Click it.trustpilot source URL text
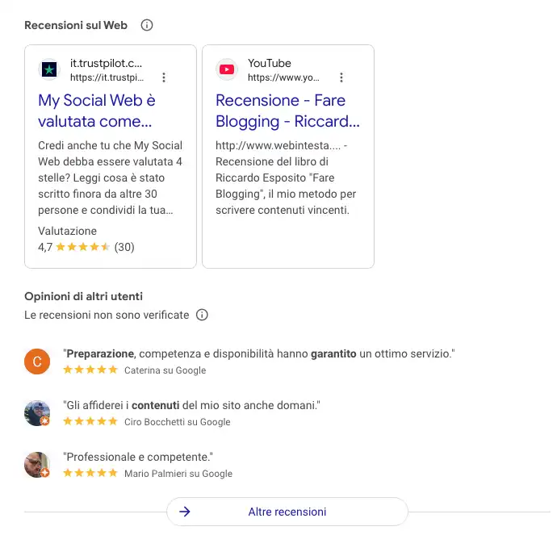The image size is (557, 535). 107,77
